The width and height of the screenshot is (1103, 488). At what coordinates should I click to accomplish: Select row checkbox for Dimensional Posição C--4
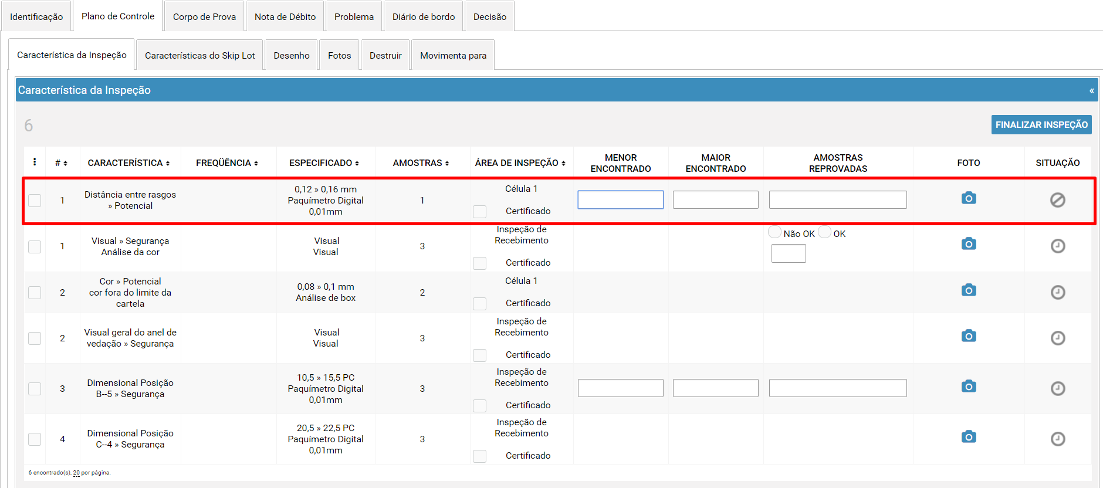[35, 439]
